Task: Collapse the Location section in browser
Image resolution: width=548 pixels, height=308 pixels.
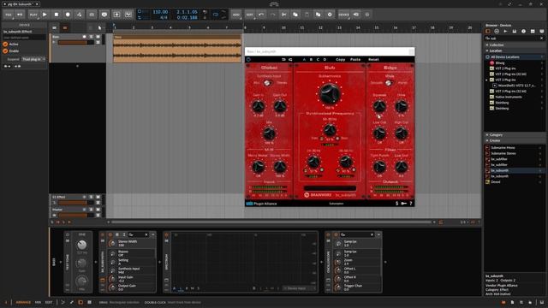Action: coord(487,50)
